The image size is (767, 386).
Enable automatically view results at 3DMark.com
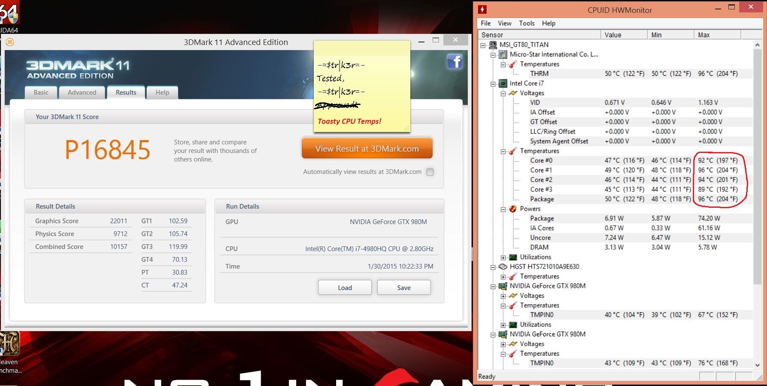click(x=430, y=172)
